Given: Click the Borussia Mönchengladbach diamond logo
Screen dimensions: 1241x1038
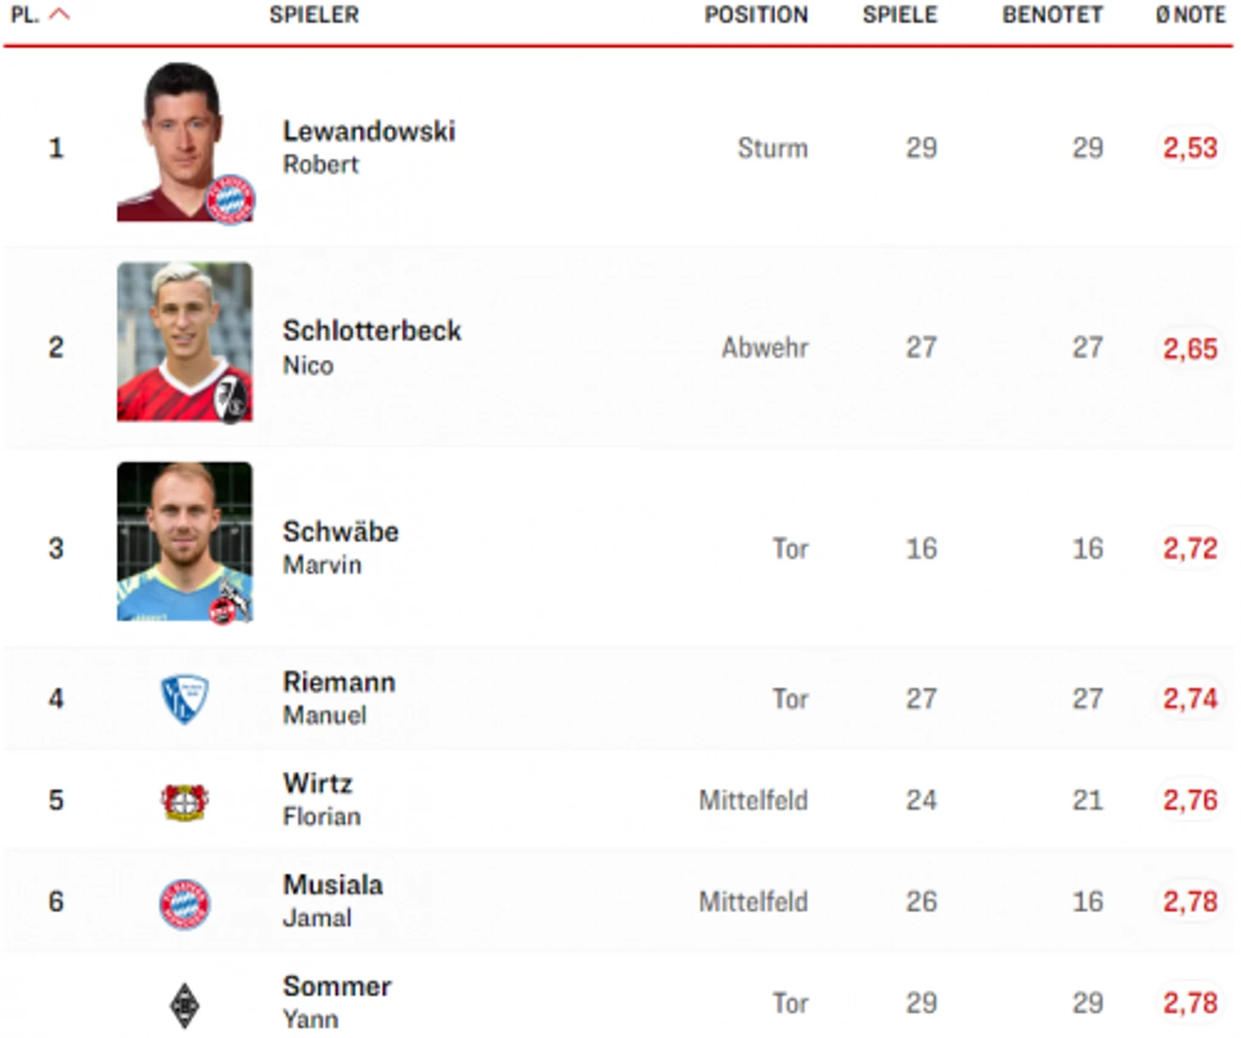Looking at the screenshot, I should point(184,1005).
